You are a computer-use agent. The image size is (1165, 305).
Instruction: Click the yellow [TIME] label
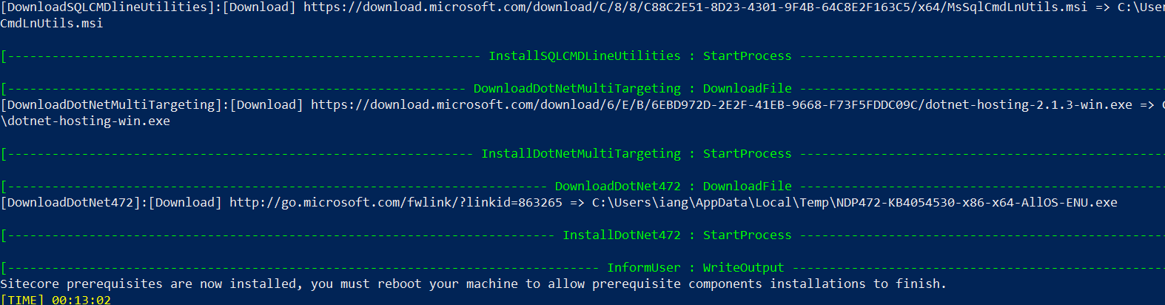pyautogui.click(x=22, y=300)
